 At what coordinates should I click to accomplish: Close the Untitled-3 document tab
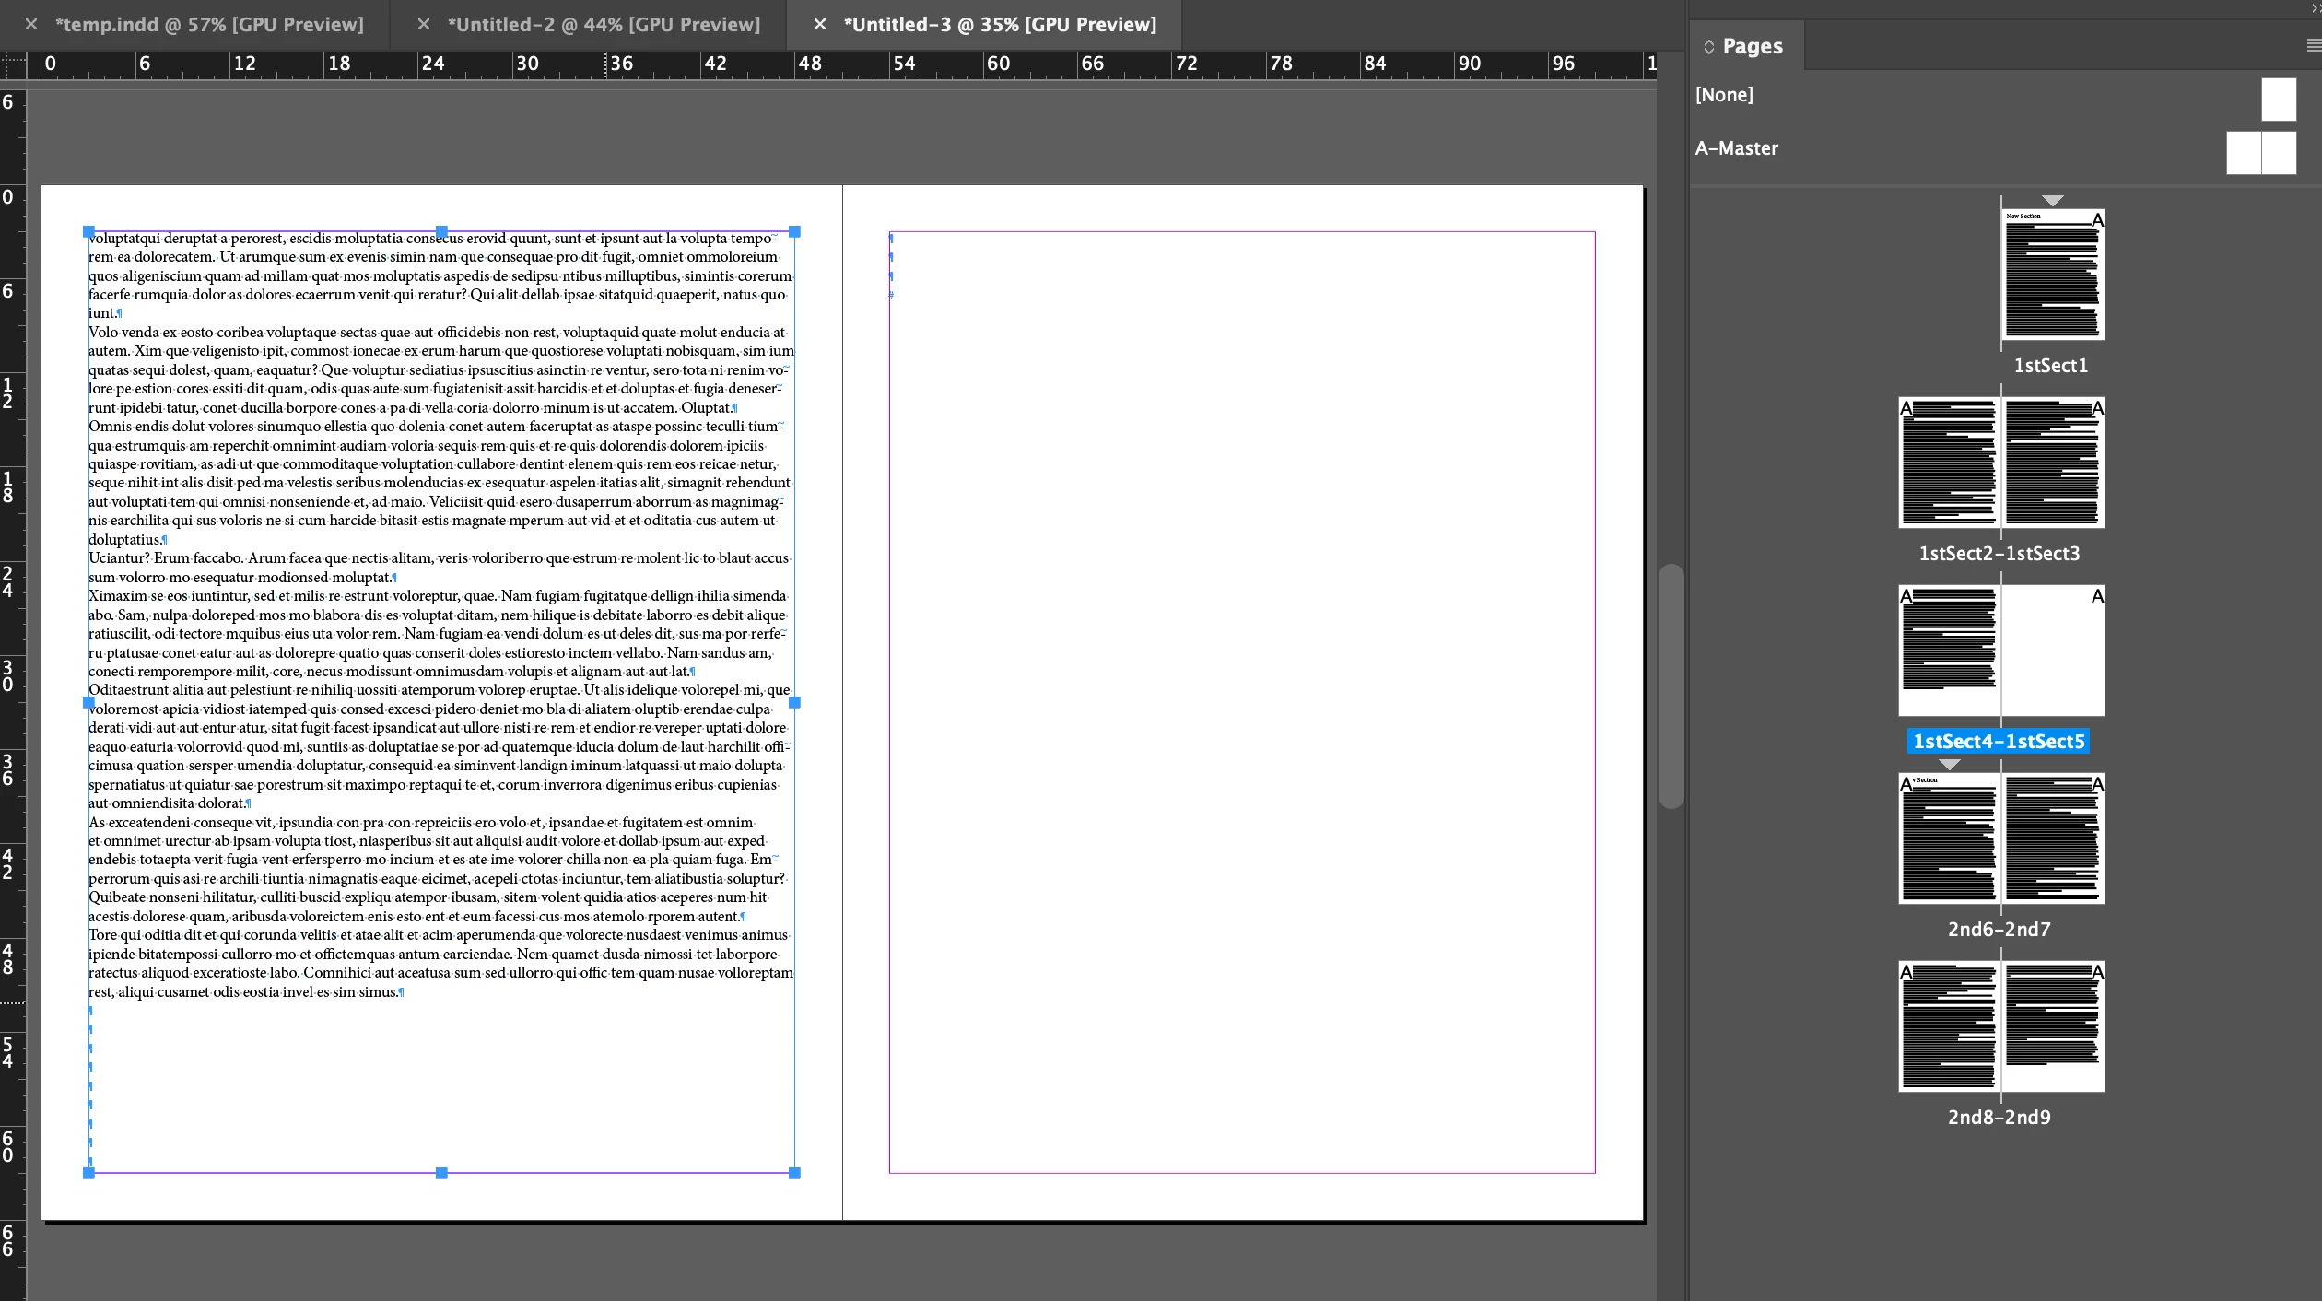pyautogui.click(x=820, y=25)
